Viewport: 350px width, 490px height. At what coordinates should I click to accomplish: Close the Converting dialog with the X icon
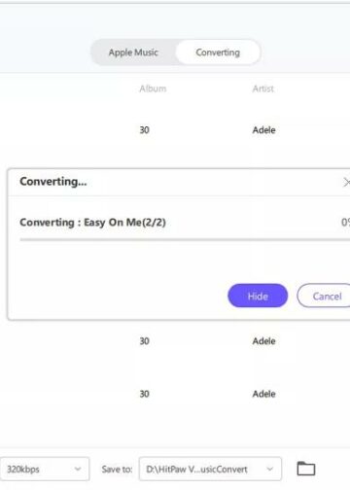(x=346, y=183)
